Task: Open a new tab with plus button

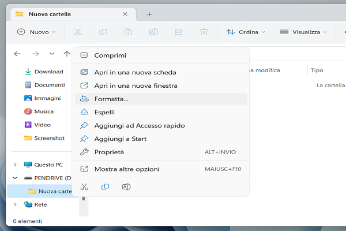Action: click(x=149, y=14)
